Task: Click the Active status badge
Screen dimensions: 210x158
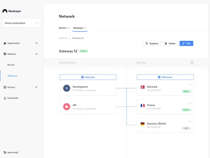Action: tap(84, 51)
